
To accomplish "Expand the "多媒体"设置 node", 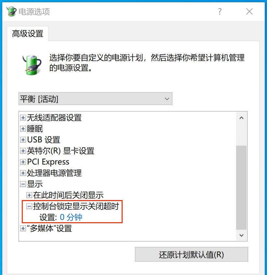I will click(23, 228).
